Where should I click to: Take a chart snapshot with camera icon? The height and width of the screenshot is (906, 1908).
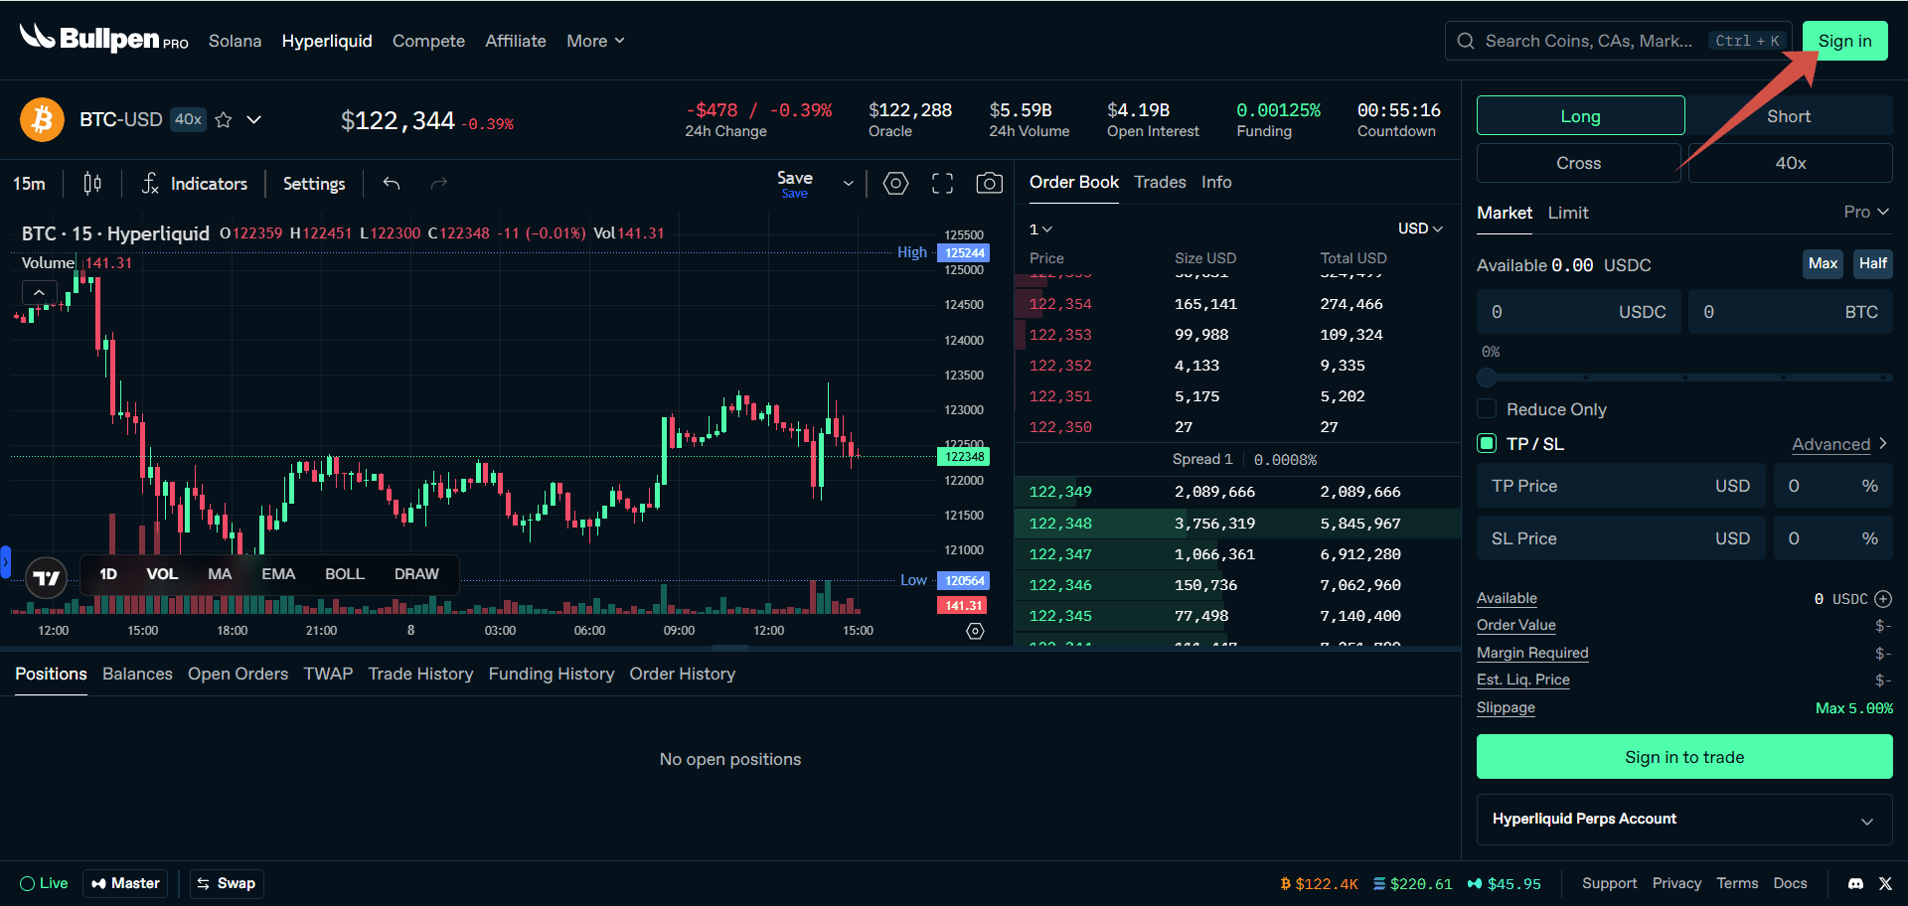[x=989, y=184]
